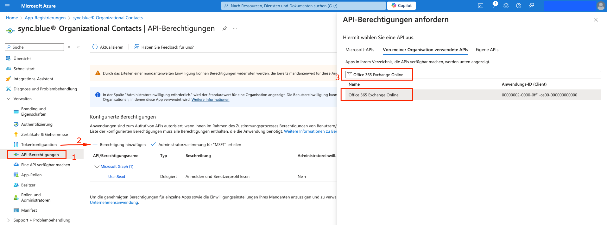The height and width of the screenshot is (225, 607).
Task: Click the Übersicht grid icon
Action: pos(8,58)
